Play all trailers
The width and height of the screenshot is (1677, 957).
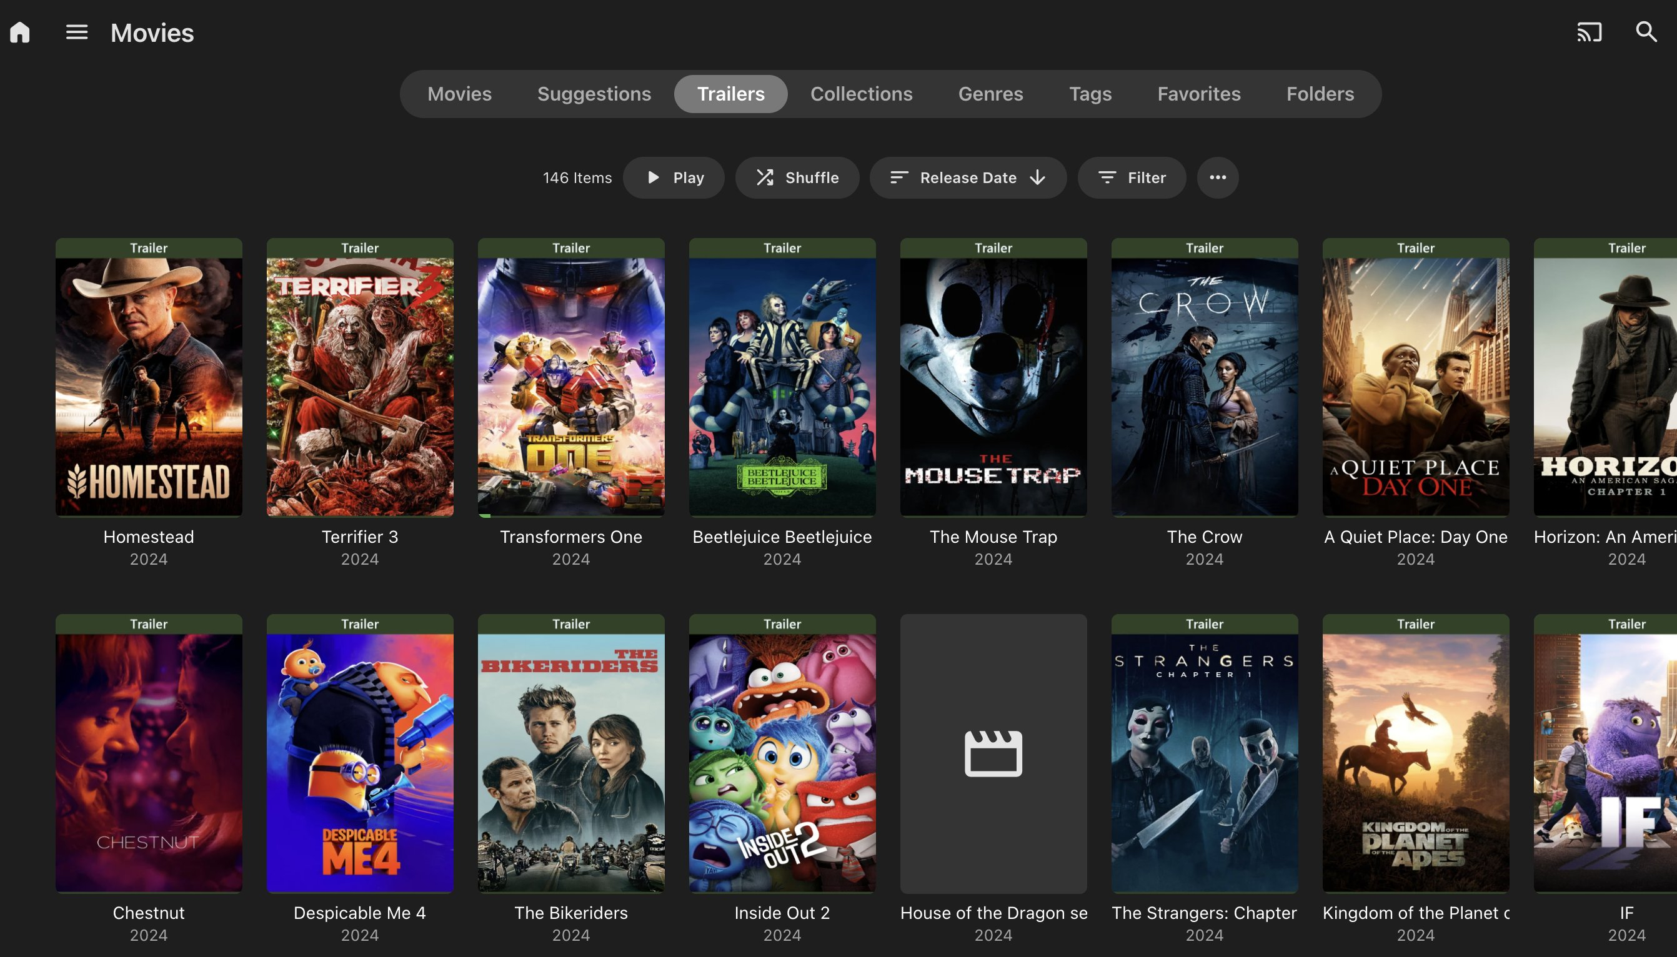tap(674, 177)
